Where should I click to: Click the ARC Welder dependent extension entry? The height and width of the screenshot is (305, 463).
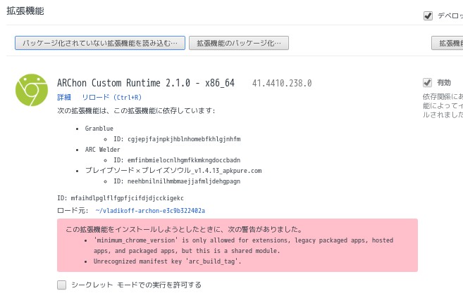pos(102,150)
